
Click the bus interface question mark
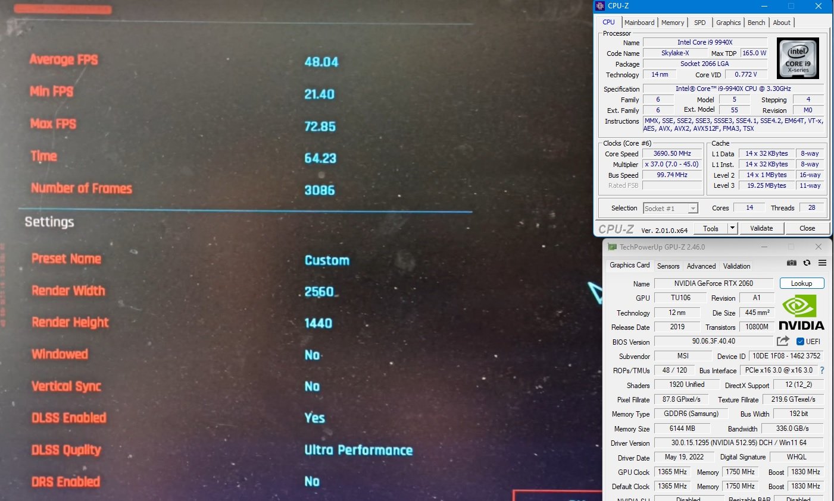(x=822, y=370)
